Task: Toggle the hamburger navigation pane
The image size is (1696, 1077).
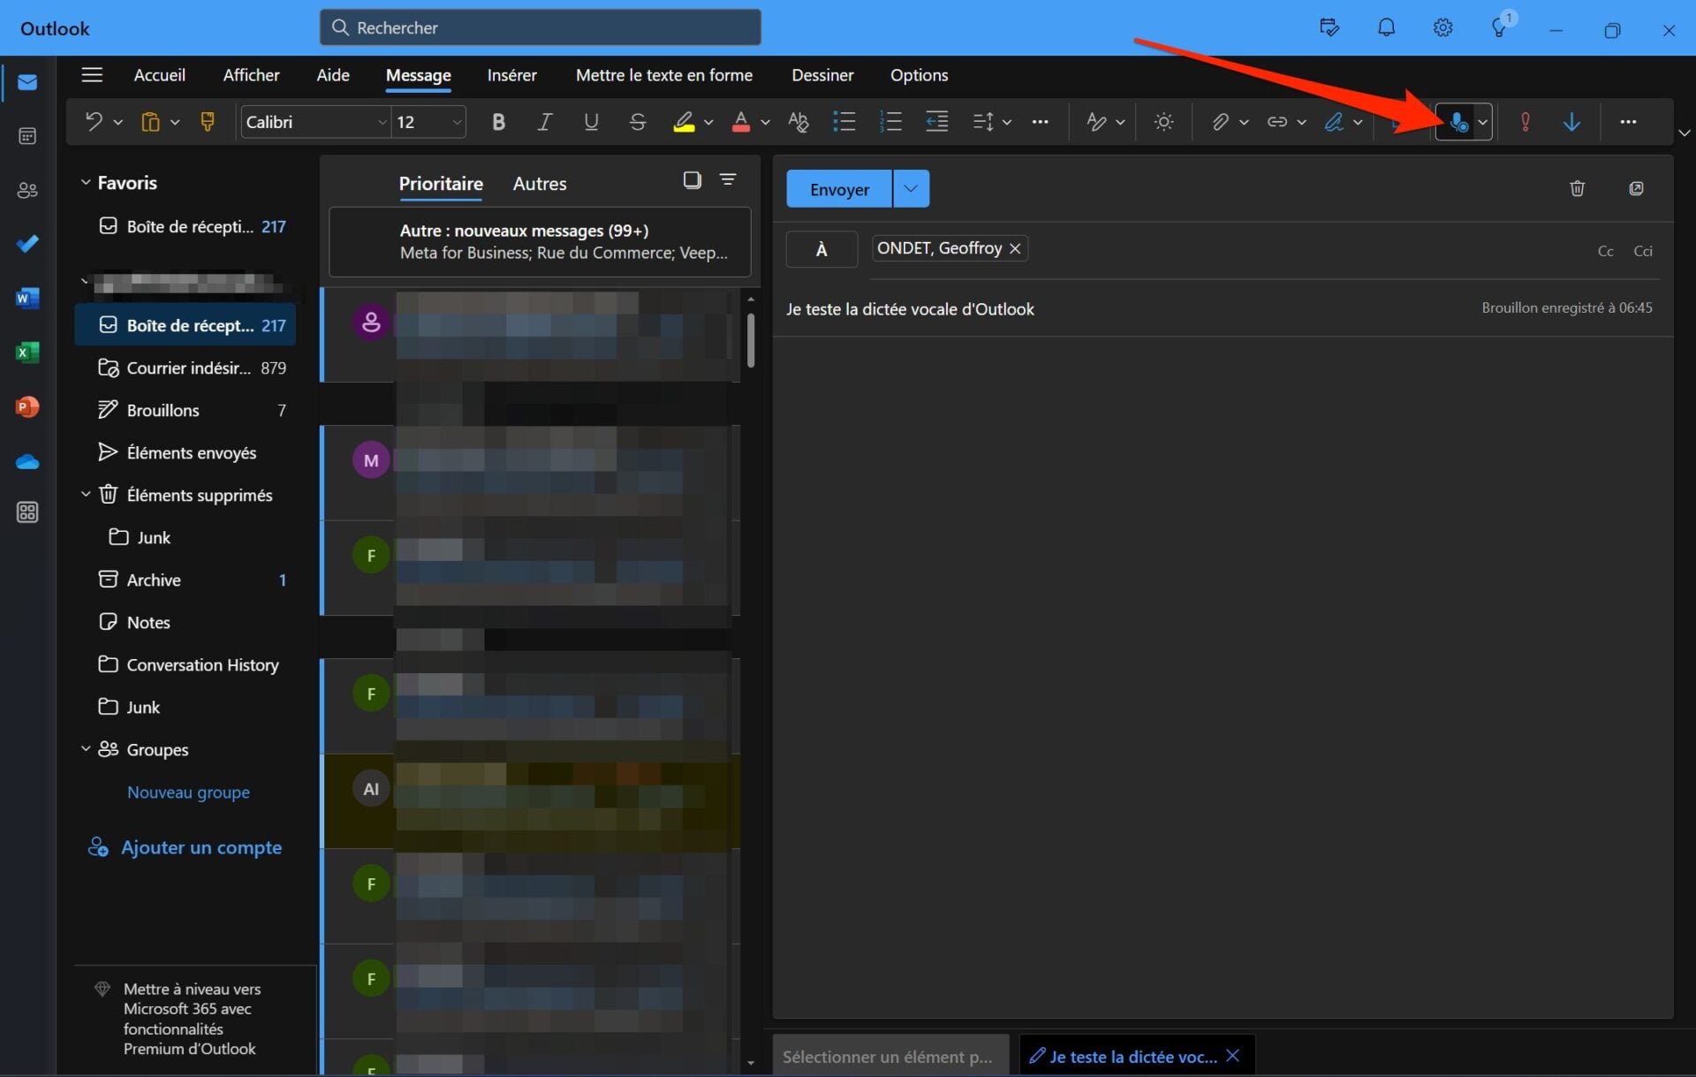Action: point(92,75)
